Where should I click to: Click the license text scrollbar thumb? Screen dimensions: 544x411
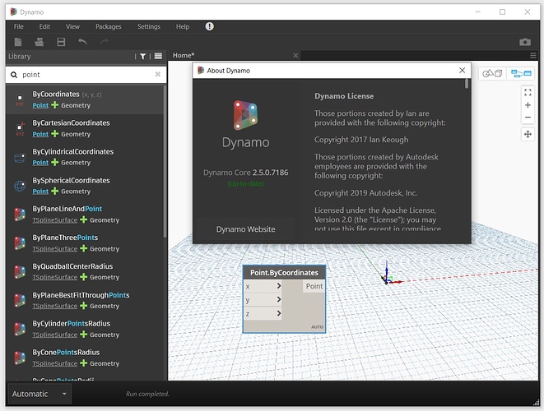(467, 84)
